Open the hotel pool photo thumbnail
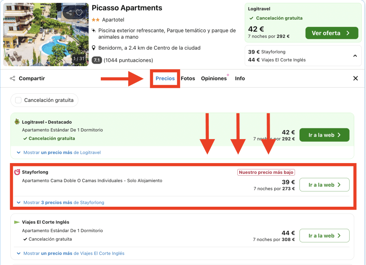The width and height of the screenshot is (366, 265). pyautogui.click(x=46, y=34)
